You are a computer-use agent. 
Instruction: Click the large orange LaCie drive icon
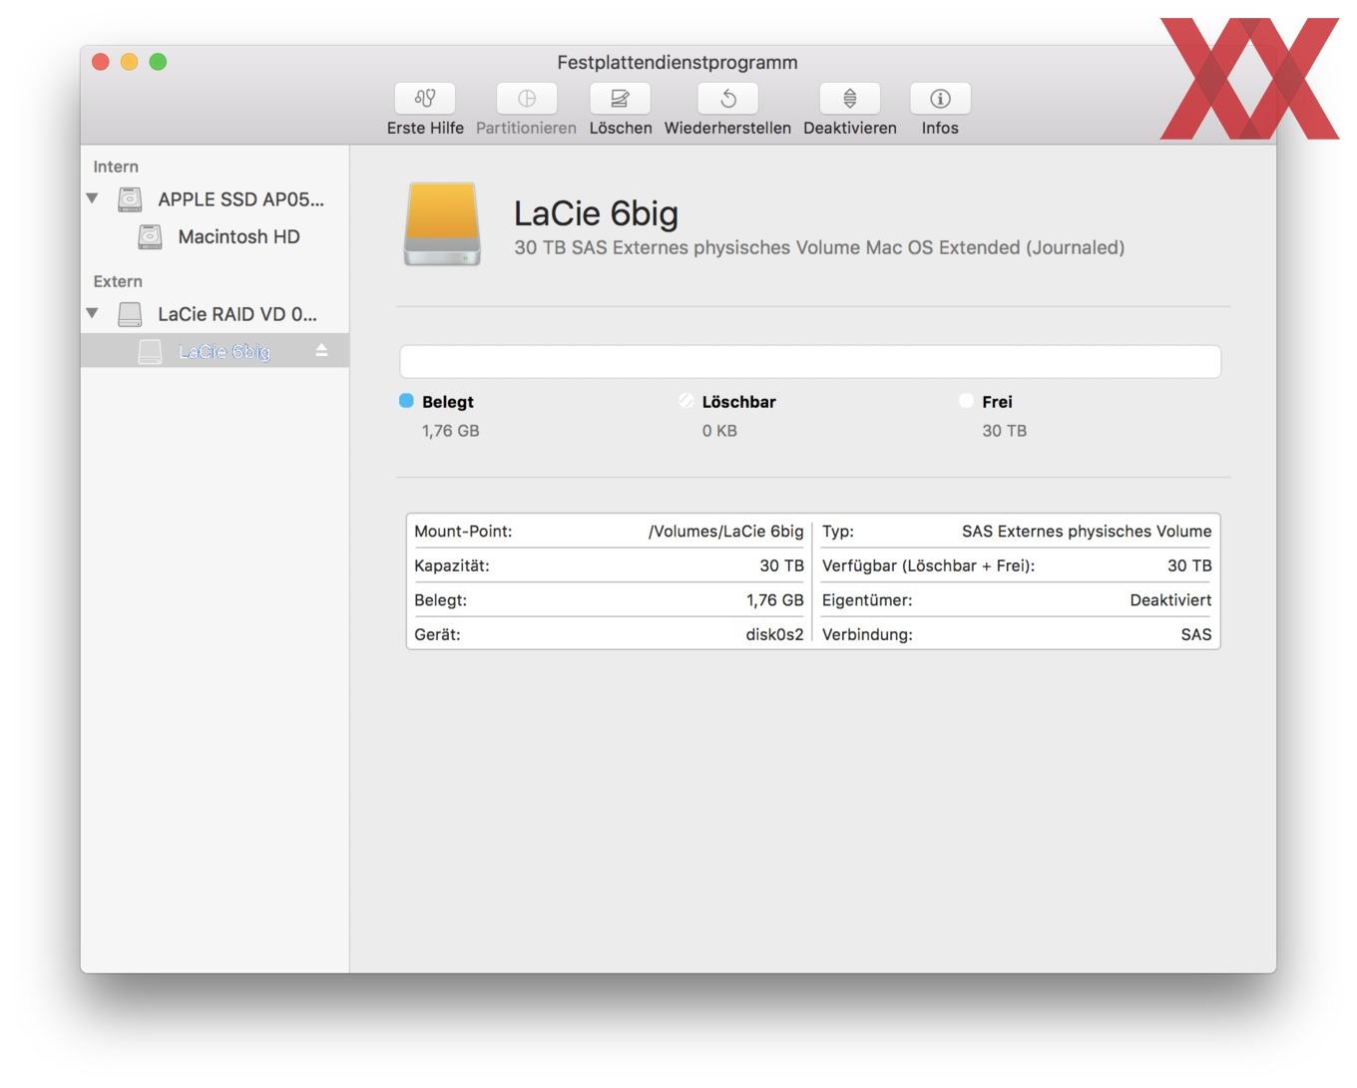point(442,224)
